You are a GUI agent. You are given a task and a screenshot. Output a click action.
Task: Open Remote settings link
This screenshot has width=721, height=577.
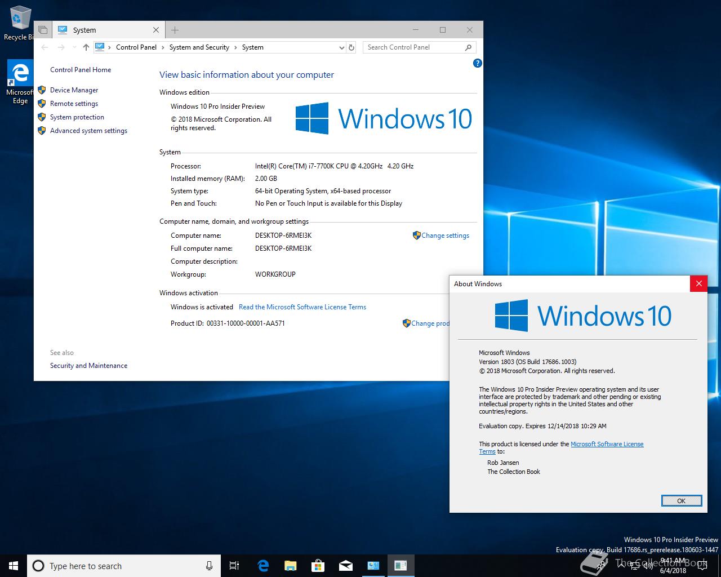coord(74,104)
